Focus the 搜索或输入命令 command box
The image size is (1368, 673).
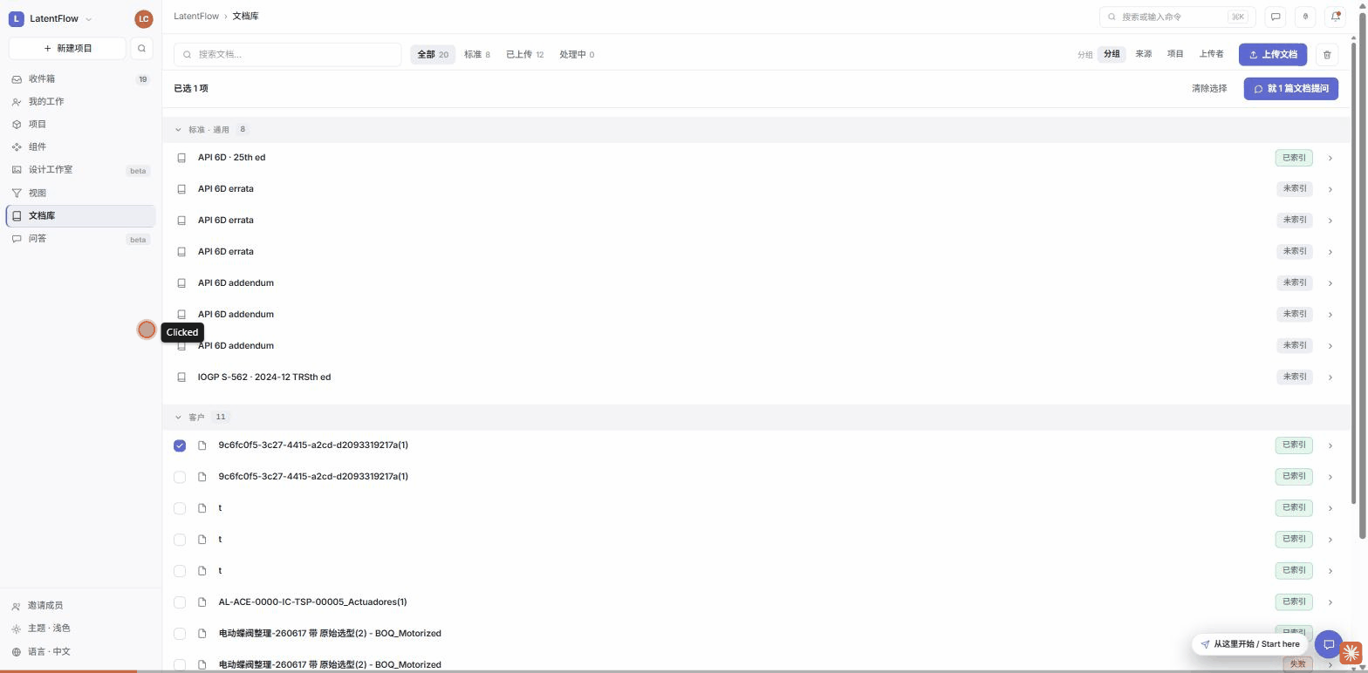click(x=1176, y=17)
